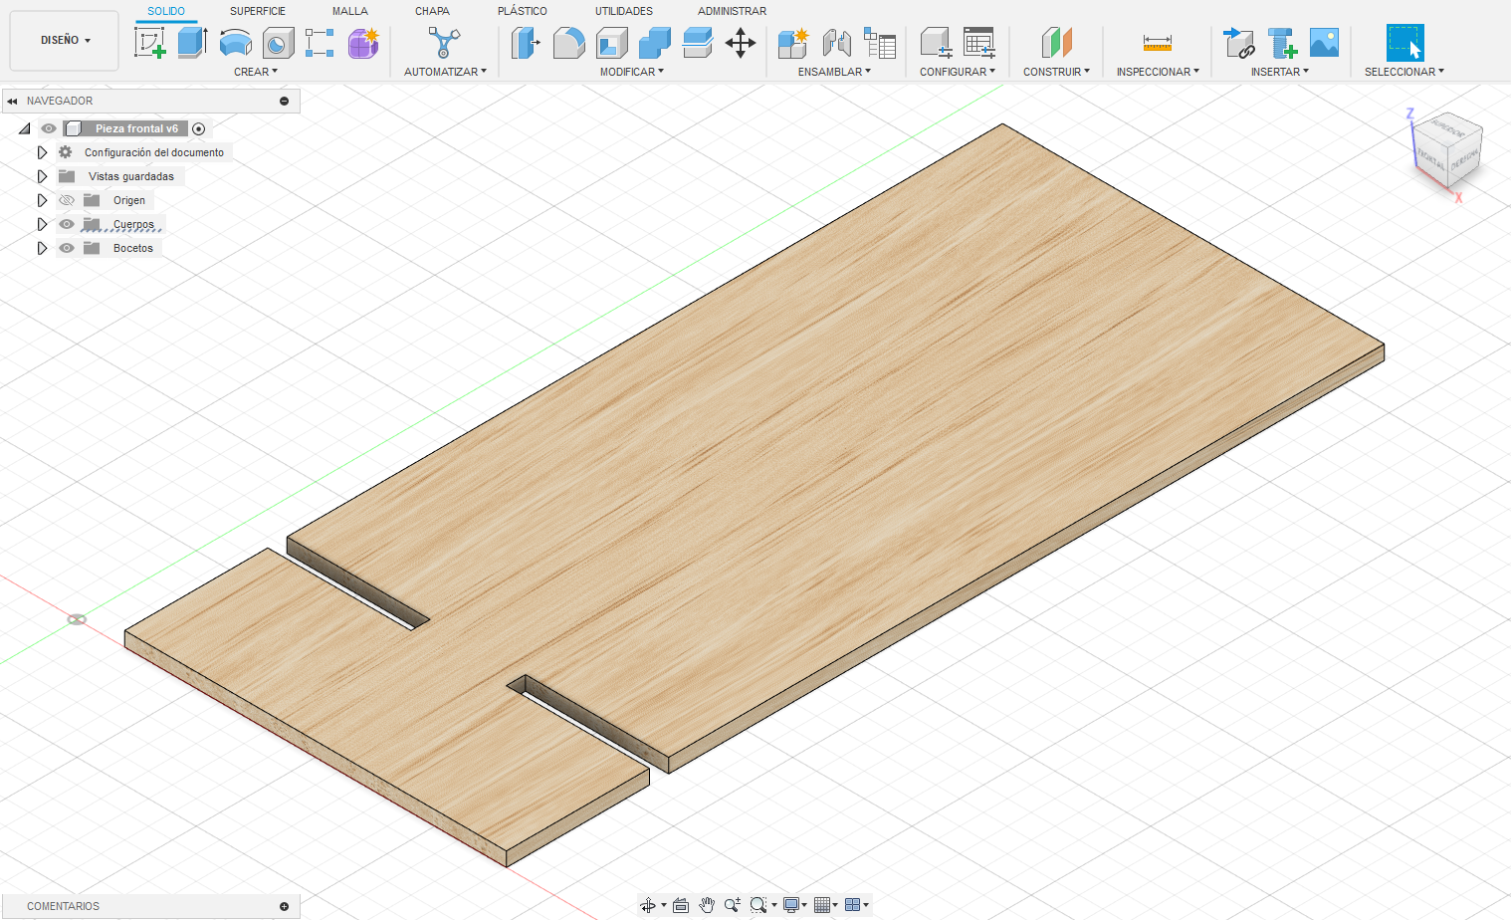Expand the Origen tree node
1511x920 pixels.
point(42,200)
